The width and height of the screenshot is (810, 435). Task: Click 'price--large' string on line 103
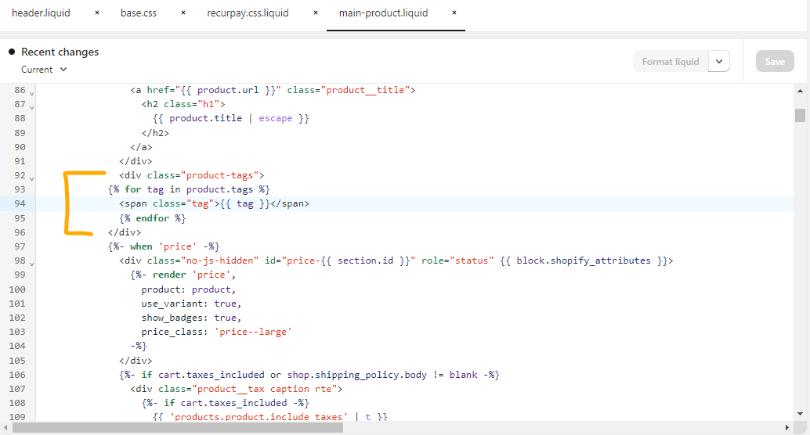pyautogui.click(x=253, y=332)
